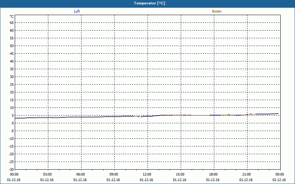Click the 60 value on the temperature axis
The width and height of the screenshot is (295, 184).
tap(12, 31)
